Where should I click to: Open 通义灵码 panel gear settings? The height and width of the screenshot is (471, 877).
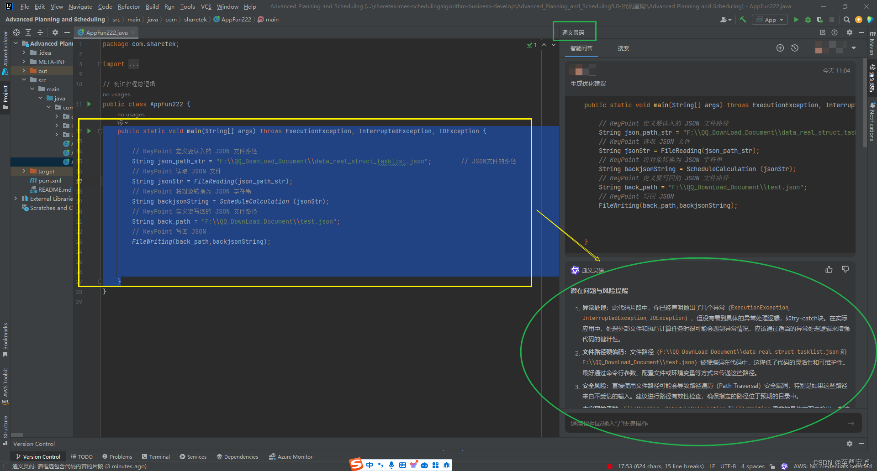[x=850, y=32]
